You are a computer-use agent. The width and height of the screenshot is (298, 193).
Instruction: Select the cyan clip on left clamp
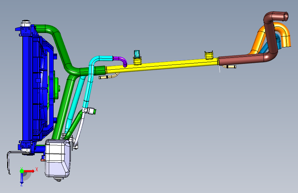tap(137, 54)
